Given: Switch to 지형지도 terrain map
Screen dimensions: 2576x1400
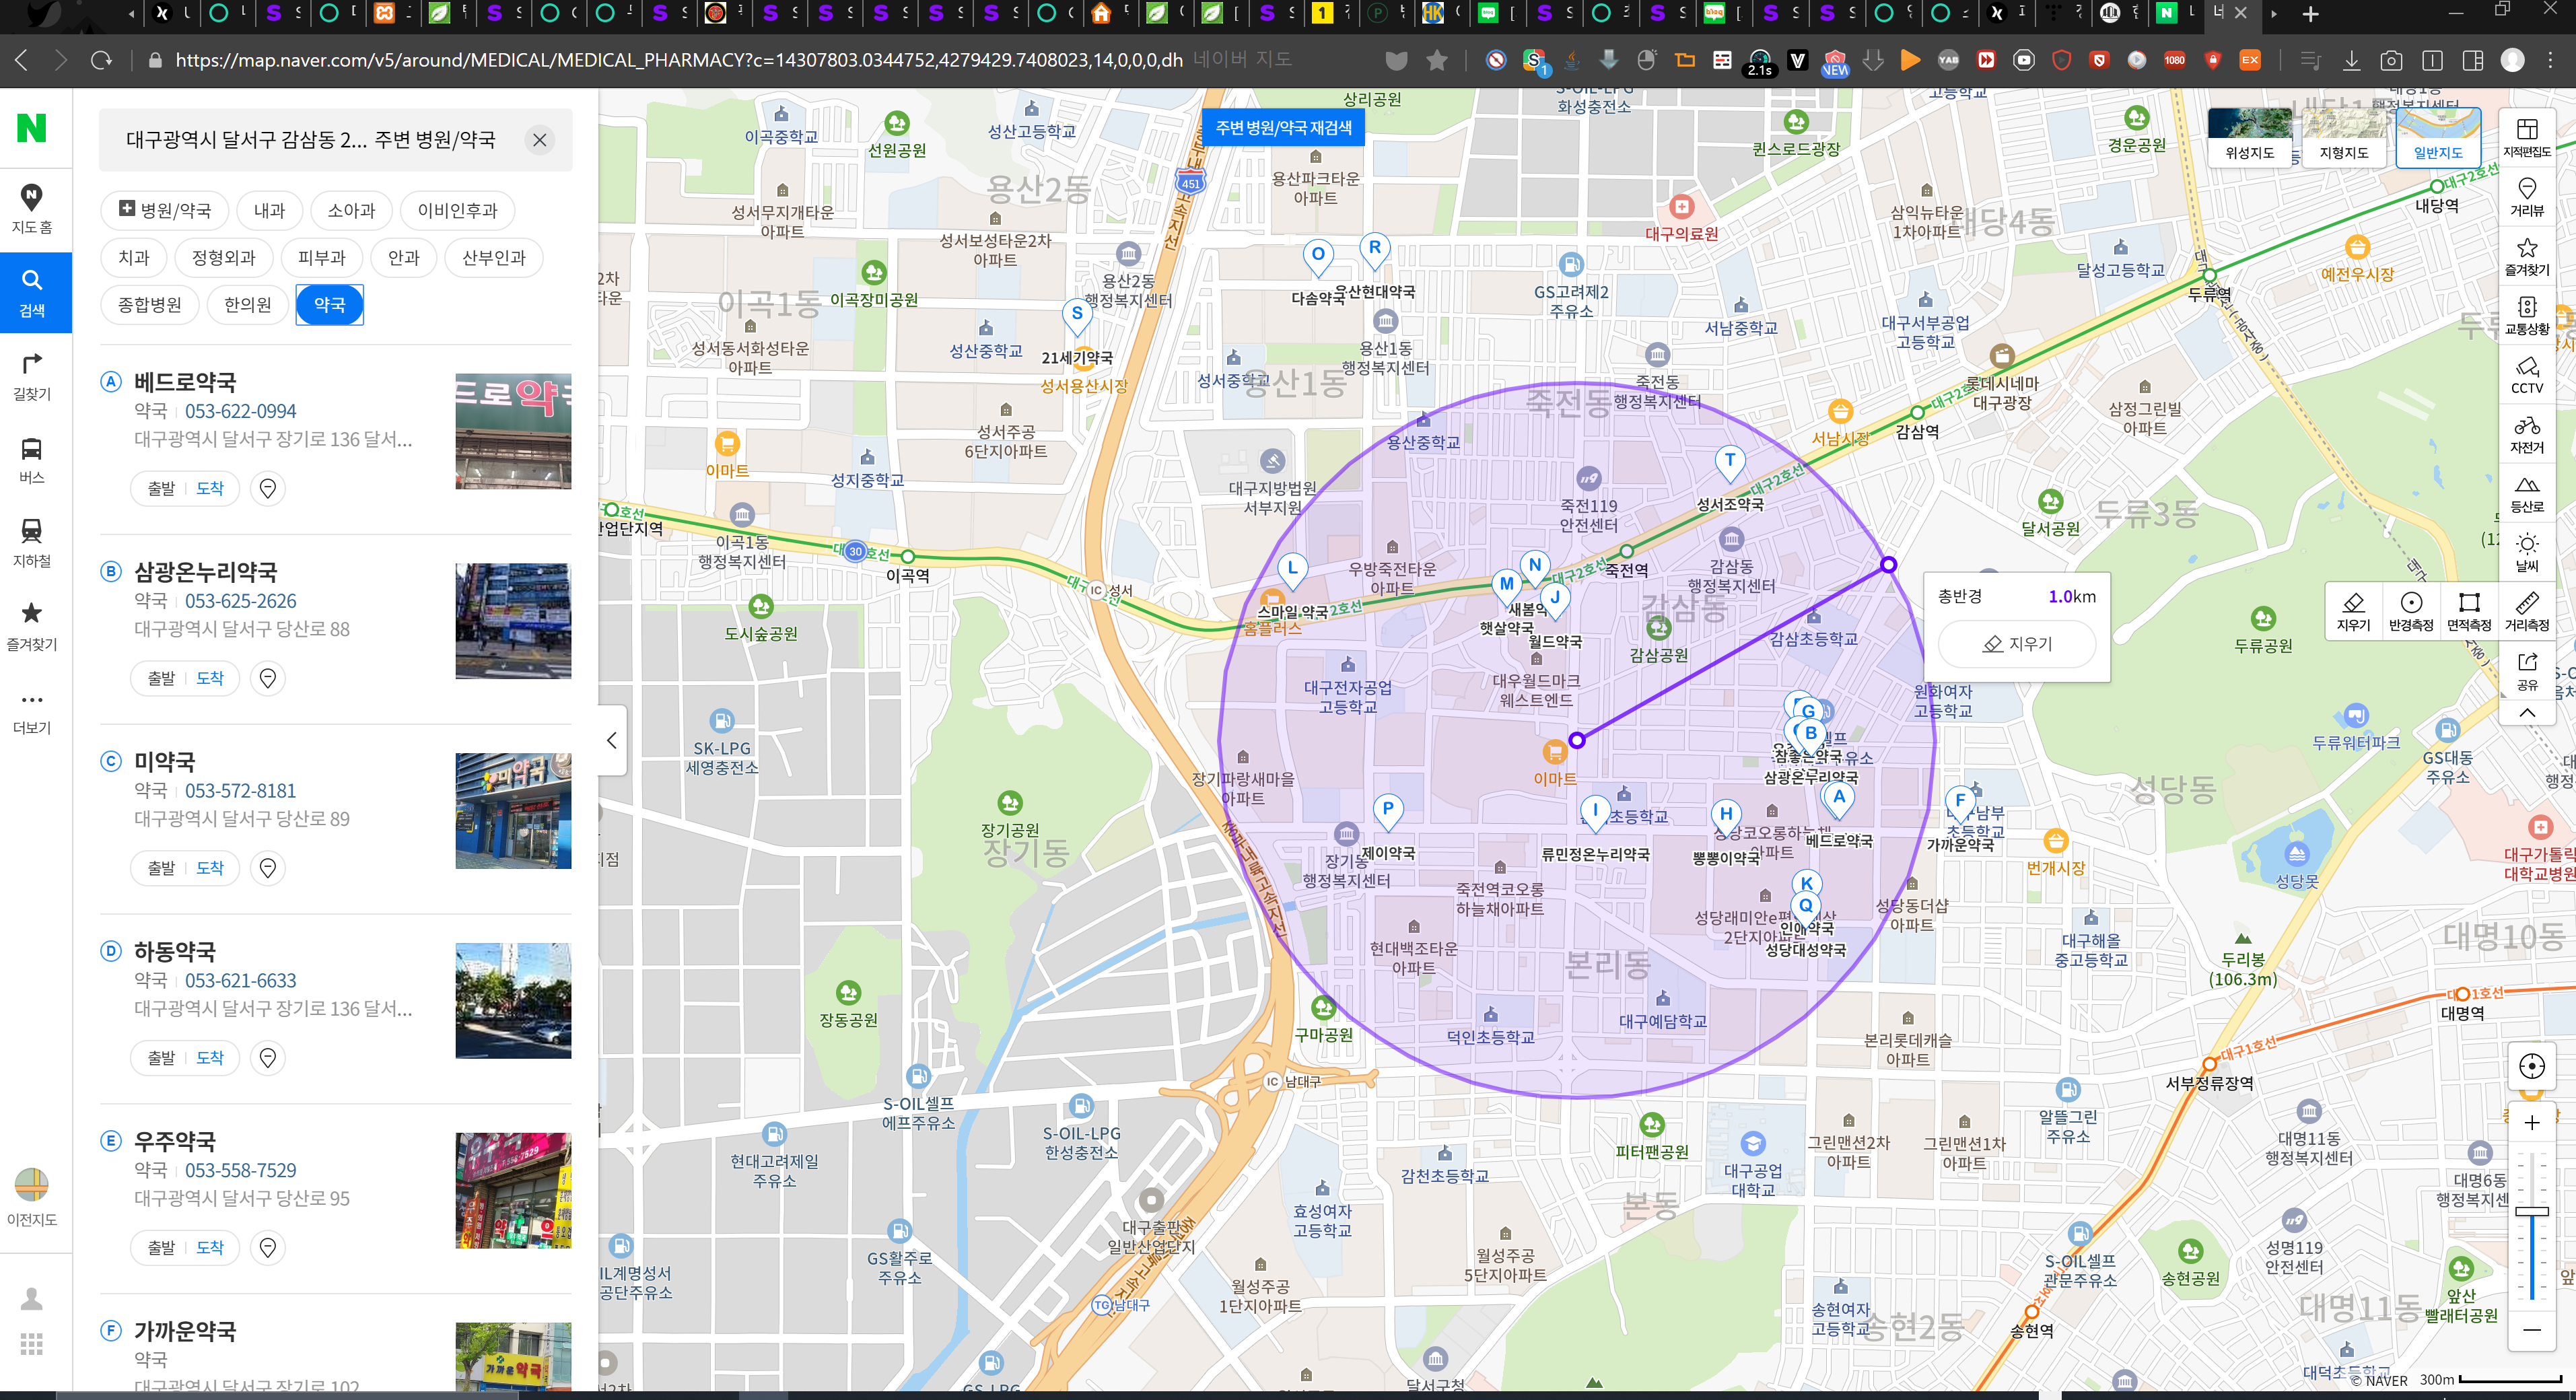Looking at the screenshot, I should pos(2343,137).
